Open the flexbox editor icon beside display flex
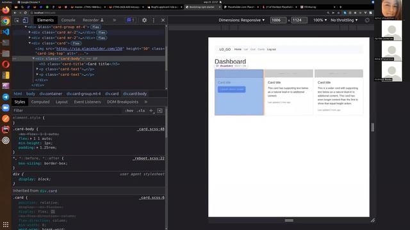The height and width of the screenshot is (230, 410). pos(53,211)
